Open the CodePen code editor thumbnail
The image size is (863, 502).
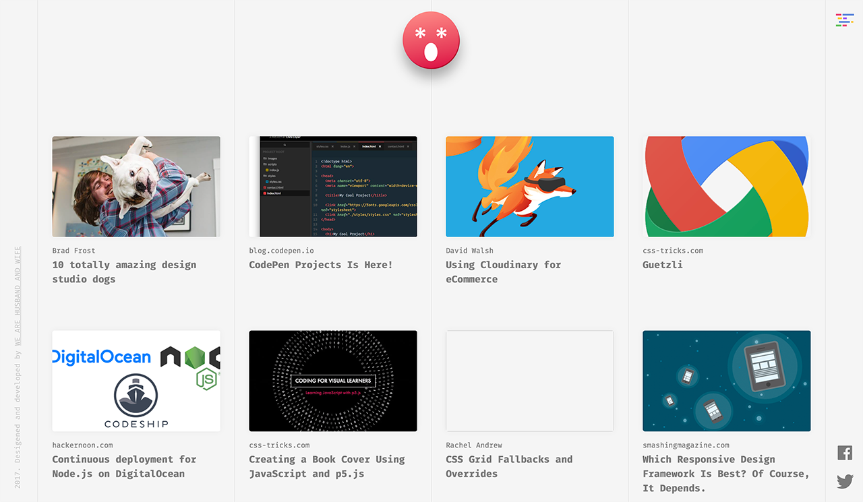pyautogui.click(x=333, y=187)
